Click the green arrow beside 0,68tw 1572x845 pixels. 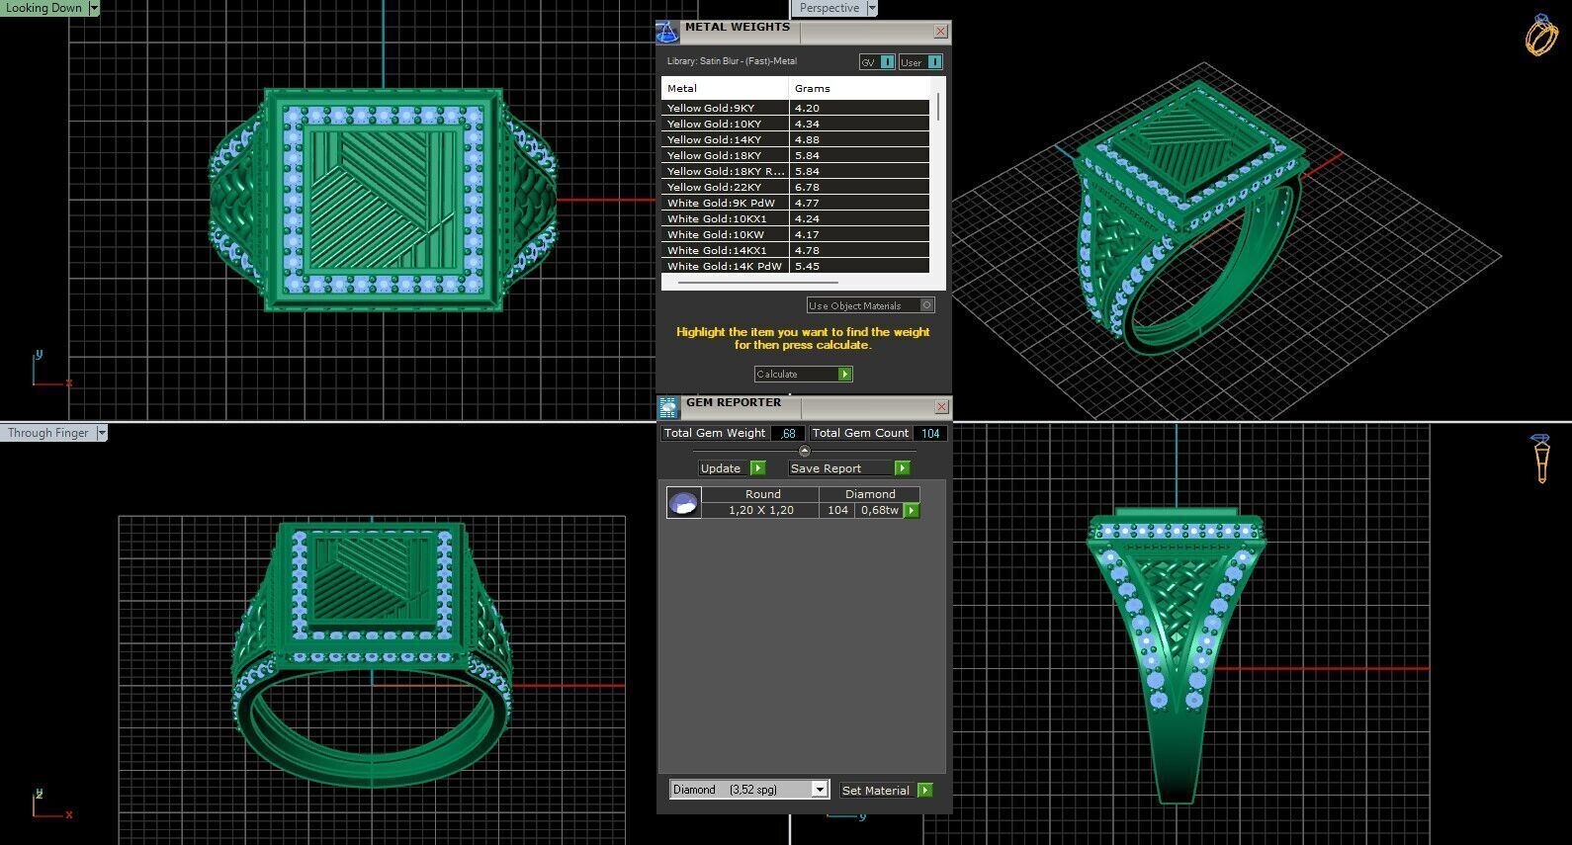pos(912,511)
